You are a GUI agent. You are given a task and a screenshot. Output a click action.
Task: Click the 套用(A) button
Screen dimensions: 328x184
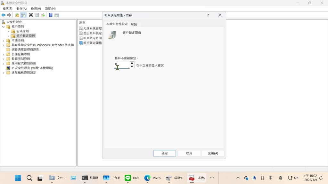(x=213, y=153)
